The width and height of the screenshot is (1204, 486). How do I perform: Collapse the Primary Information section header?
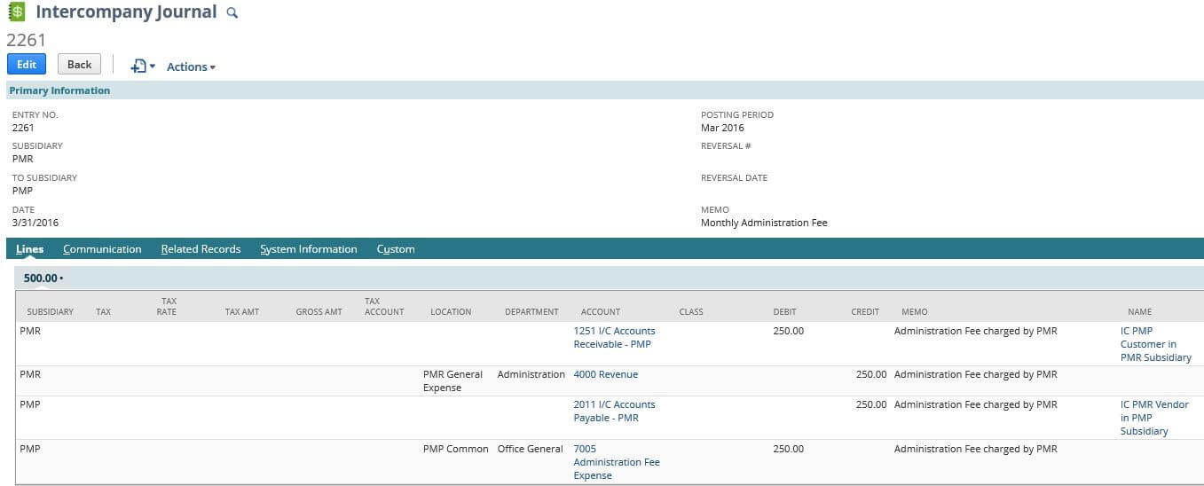coord(59,90)
